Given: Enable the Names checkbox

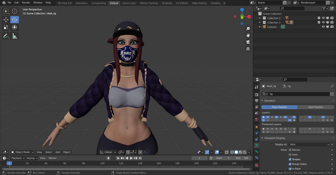Looking at the screenshot, I should pos(290,150).
